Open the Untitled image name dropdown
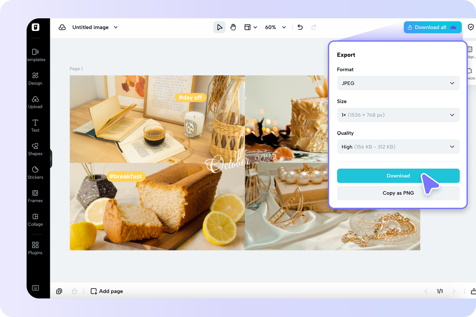The width and height of the screenshot is (476, 317). [x=95, y=27]
